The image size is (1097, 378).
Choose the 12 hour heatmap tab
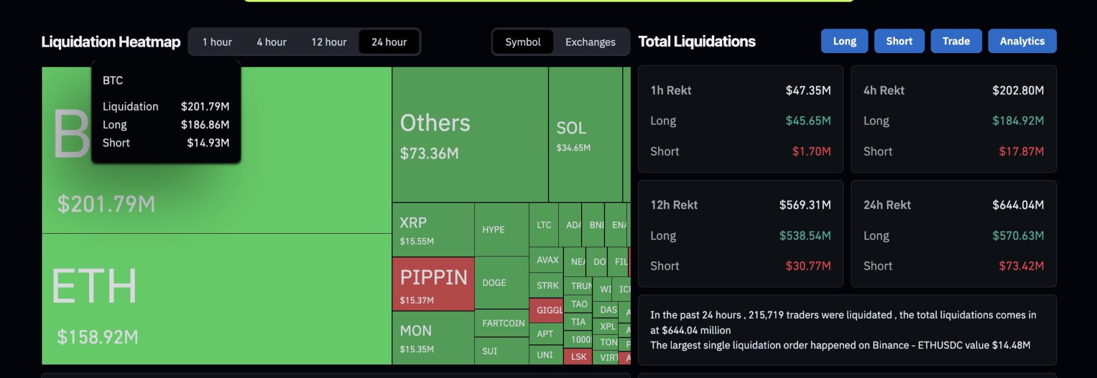tap(329, 42)
